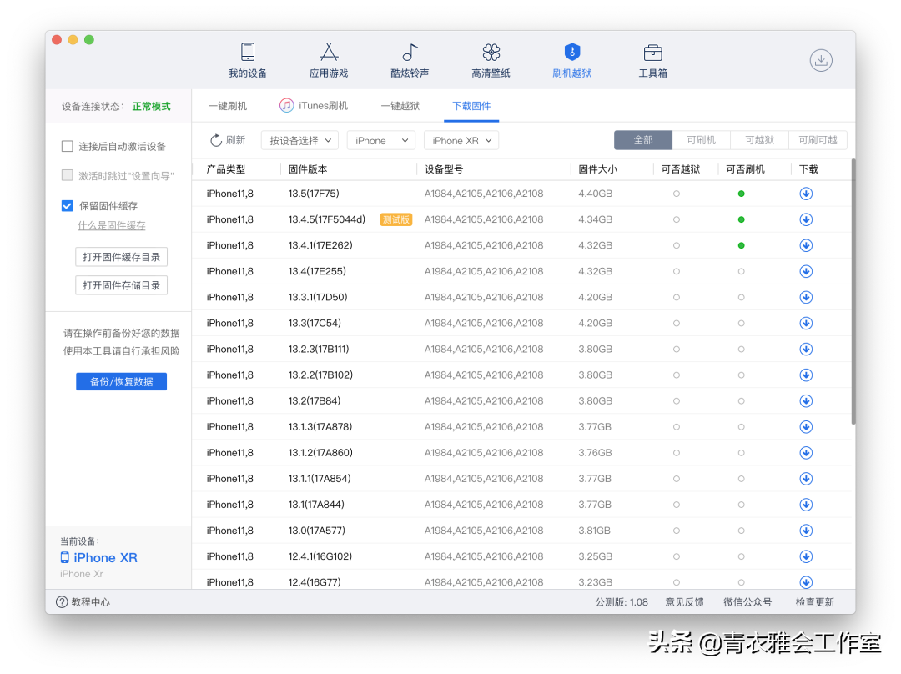Image resolution: width=901 pixels, height=674 pixels.
Task: Open the iPhone device type dropdown
Action: tap(381, 140)
